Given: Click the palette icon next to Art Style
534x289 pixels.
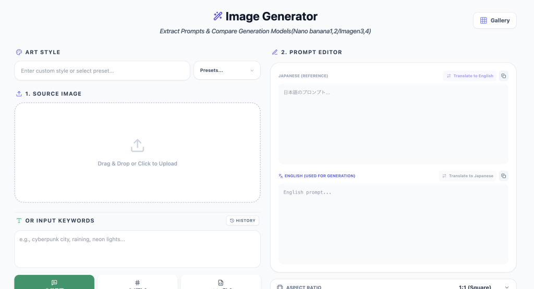Looking at the screenshot, I should (x=19, y=52).
